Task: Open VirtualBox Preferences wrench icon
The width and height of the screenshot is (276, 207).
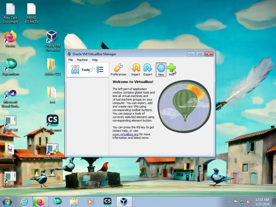Action: pos(118,70)
